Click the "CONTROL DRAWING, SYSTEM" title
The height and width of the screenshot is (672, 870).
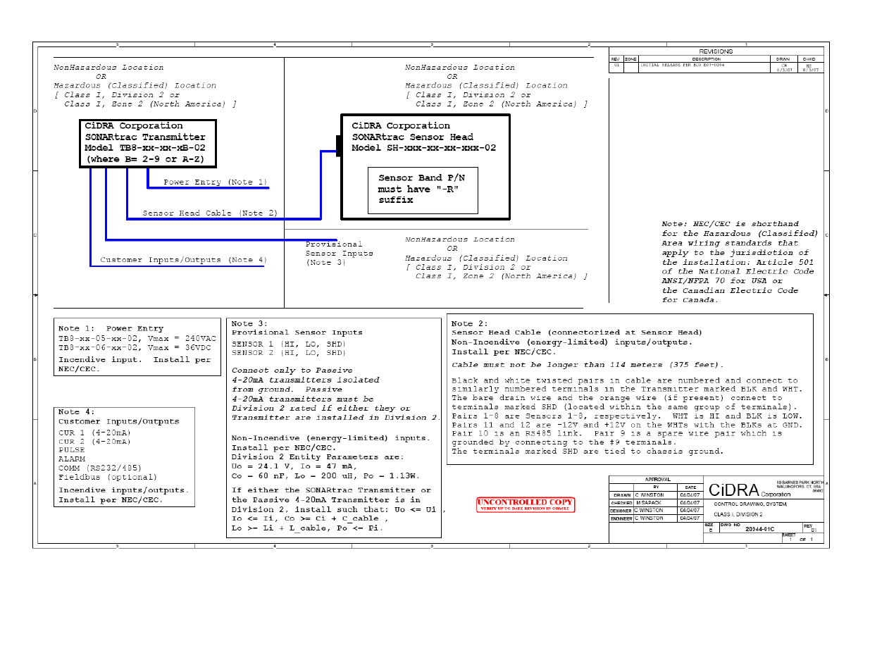[x=750, y=504]
